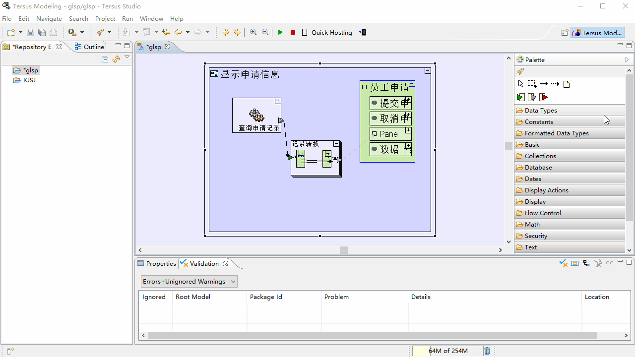This screenshot has height=357, width=635.
Task: Click the External Tools run icon
Action: click(72, 33)
